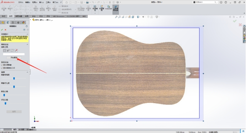Open the ConfigurationManager tab icon

tap(13, 22)
